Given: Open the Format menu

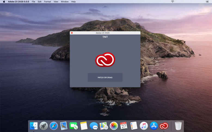Looking at the screenshot, I should click(x=47, y=2).
